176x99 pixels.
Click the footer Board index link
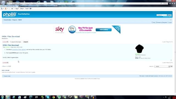7,76
